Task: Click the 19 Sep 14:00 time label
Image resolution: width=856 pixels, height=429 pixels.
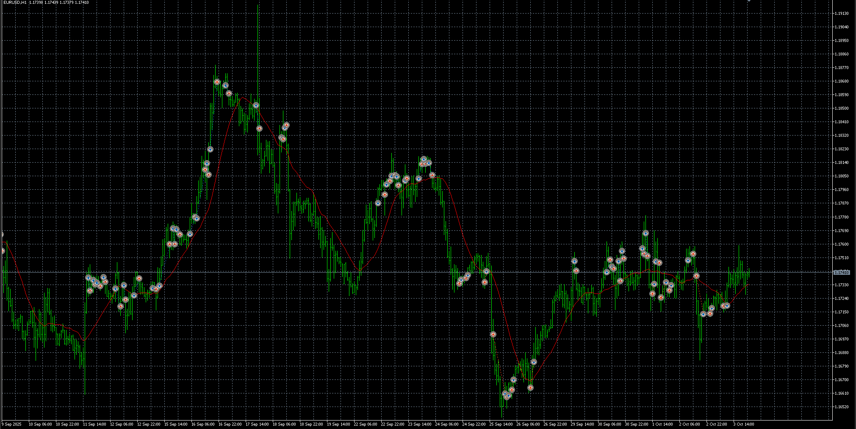Action: 338,424
